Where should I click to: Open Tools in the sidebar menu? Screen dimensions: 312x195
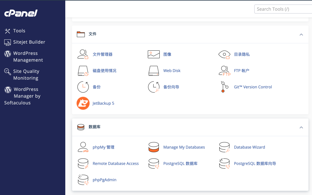coord(19,31)
